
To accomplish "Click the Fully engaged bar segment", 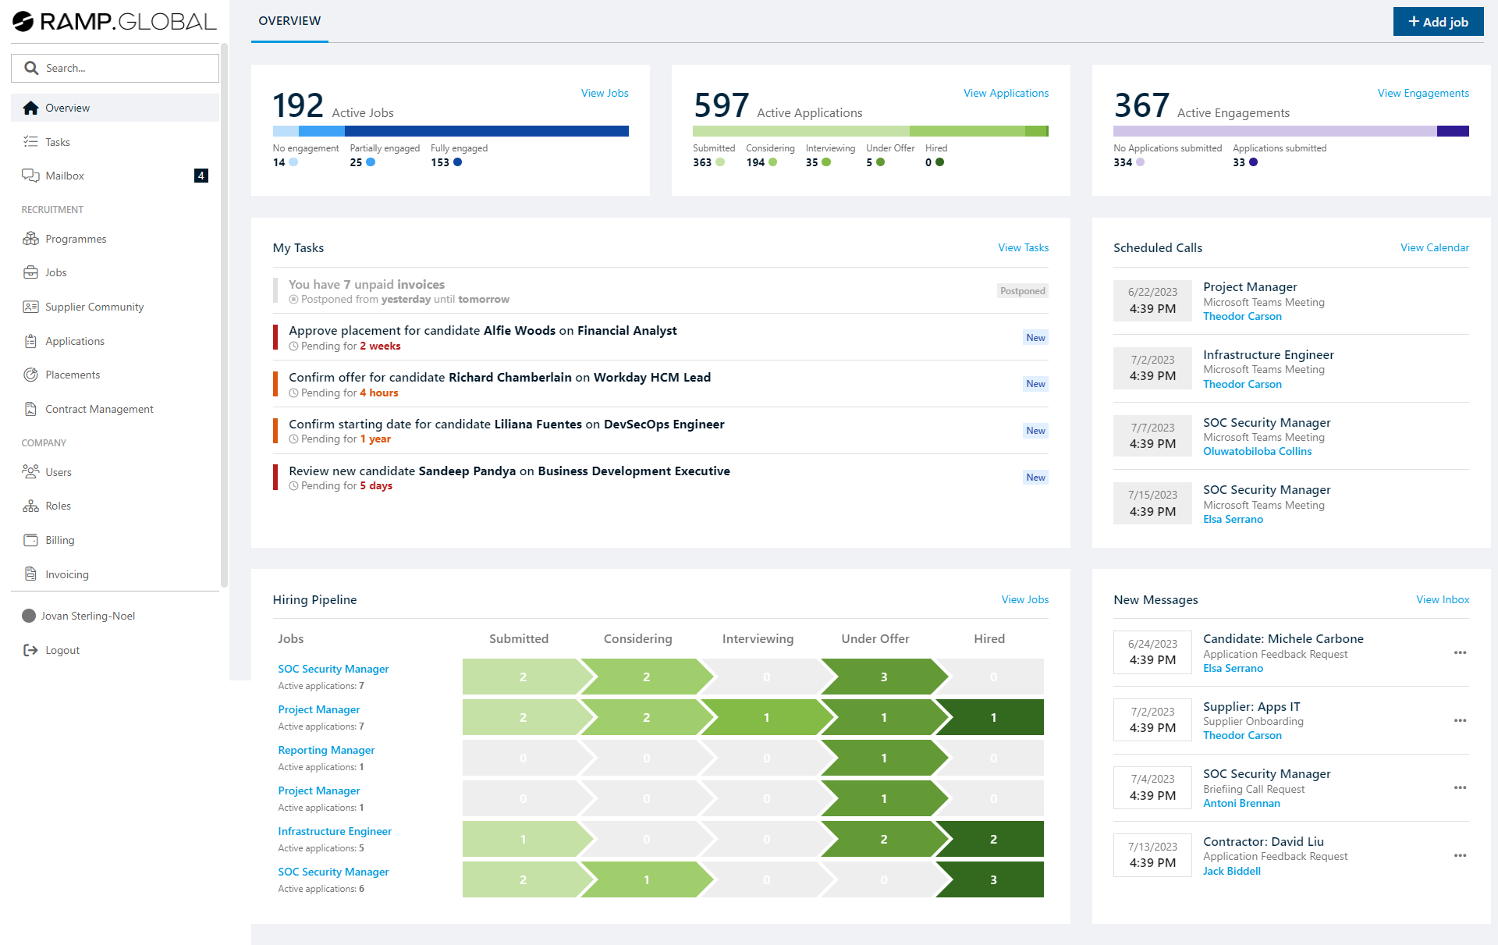I will (486, 131).
